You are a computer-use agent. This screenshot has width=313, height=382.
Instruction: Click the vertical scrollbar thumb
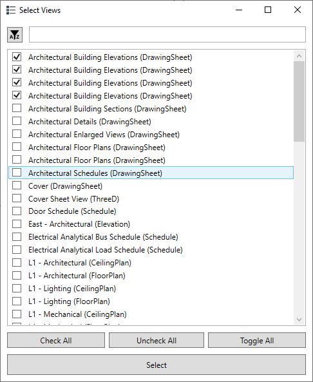point(299,101)
